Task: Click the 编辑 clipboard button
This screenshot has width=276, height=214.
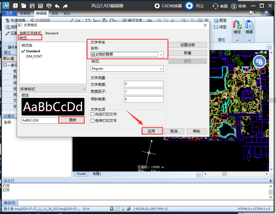Action: 249,27
